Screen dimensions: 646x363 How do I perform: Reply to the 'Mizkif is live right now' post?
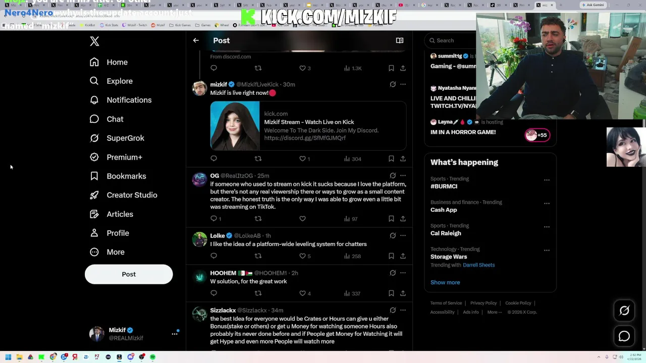(213, 159)
